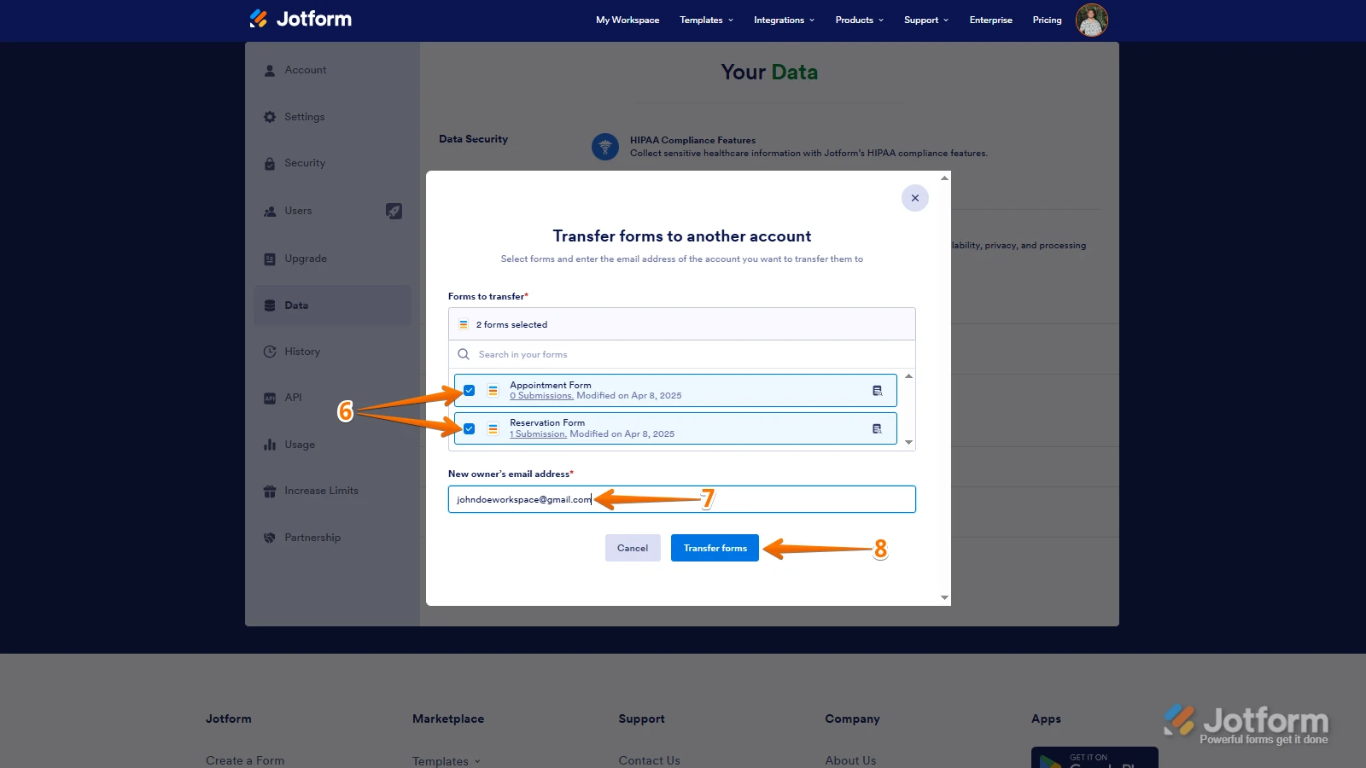Click the HIPAA Compliance Features icon
Screen dimensions: 1366x768
(605, 147)
